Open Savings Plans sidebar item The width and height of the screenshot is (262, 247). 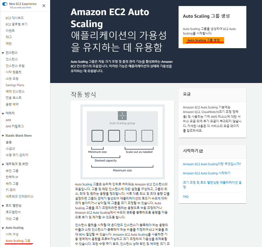click(x=15, y=85)
